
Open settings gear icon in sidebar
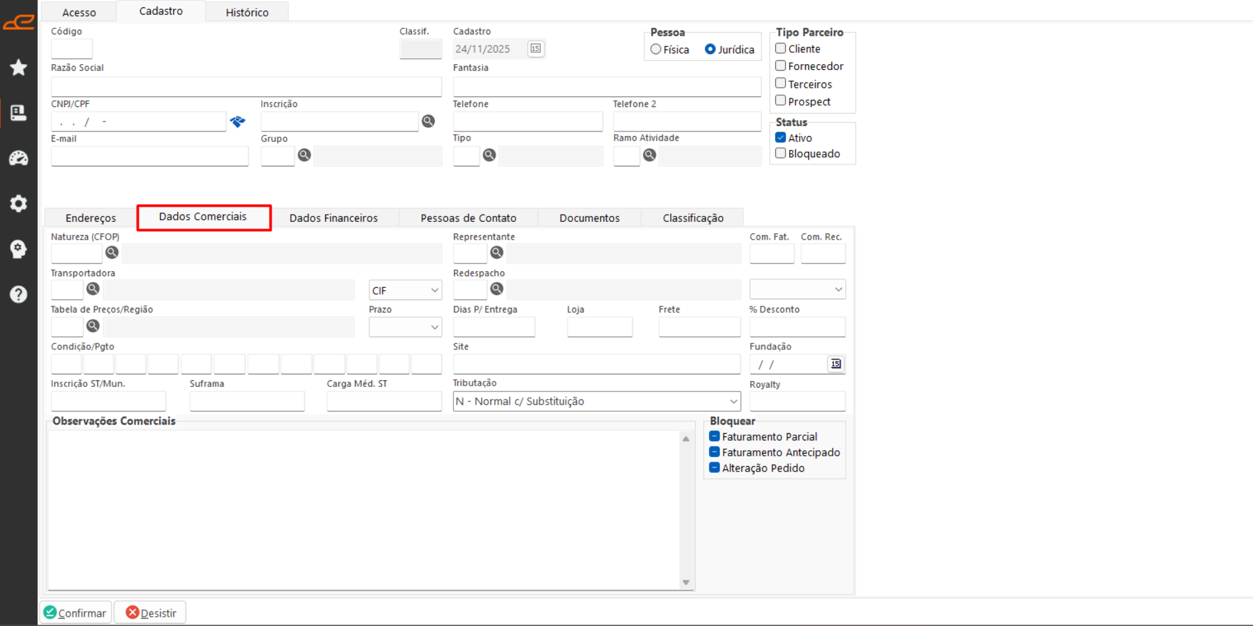[x=19, y=203]
